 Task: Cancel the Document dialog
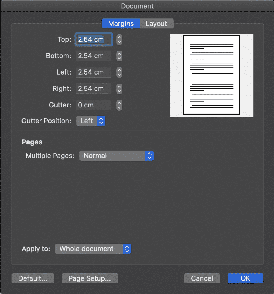point(202,278)
